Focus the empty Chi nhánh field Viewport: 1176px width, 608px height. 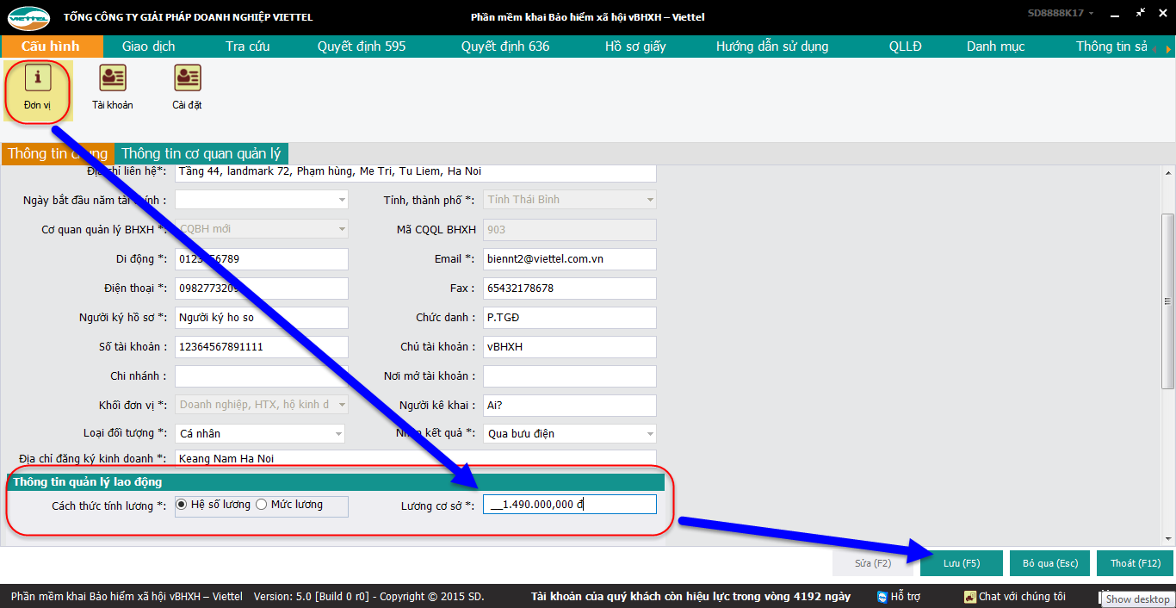coord(262,375)
